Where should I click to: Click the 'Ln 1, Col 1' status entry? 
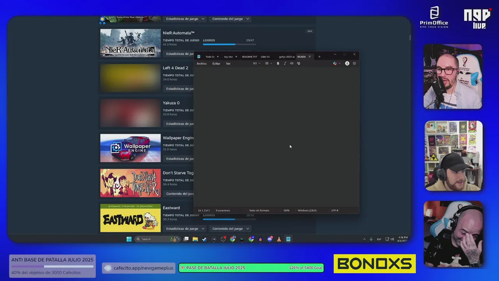(x=204, y=210)
